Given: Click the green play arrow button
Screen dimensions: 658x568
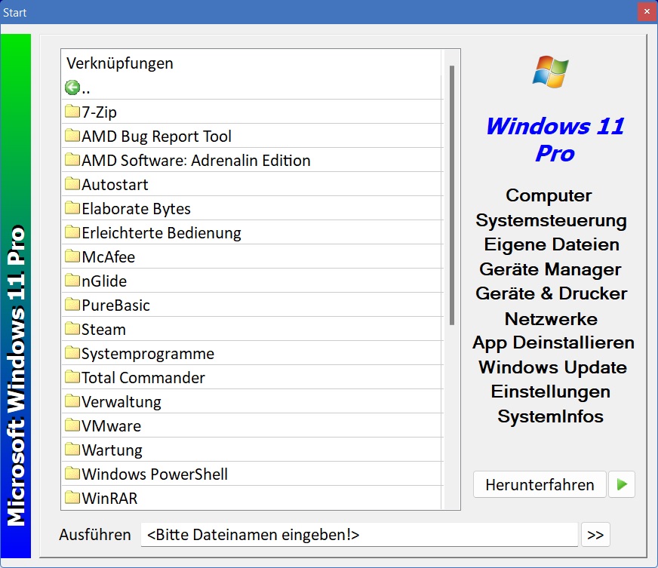Looking at the screenshot, I should [622, 484].
